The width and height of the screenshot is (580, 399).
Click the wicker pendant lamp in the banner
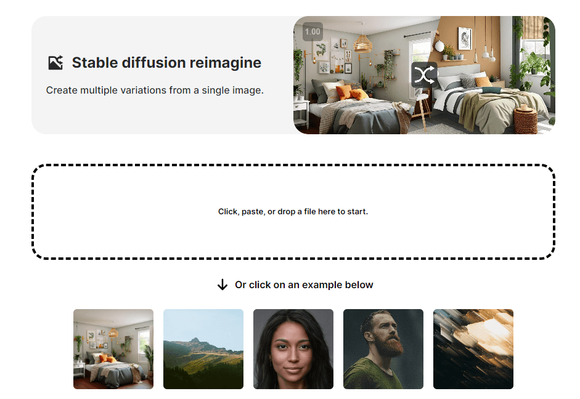pyautogui.click(x=362, y=42)
